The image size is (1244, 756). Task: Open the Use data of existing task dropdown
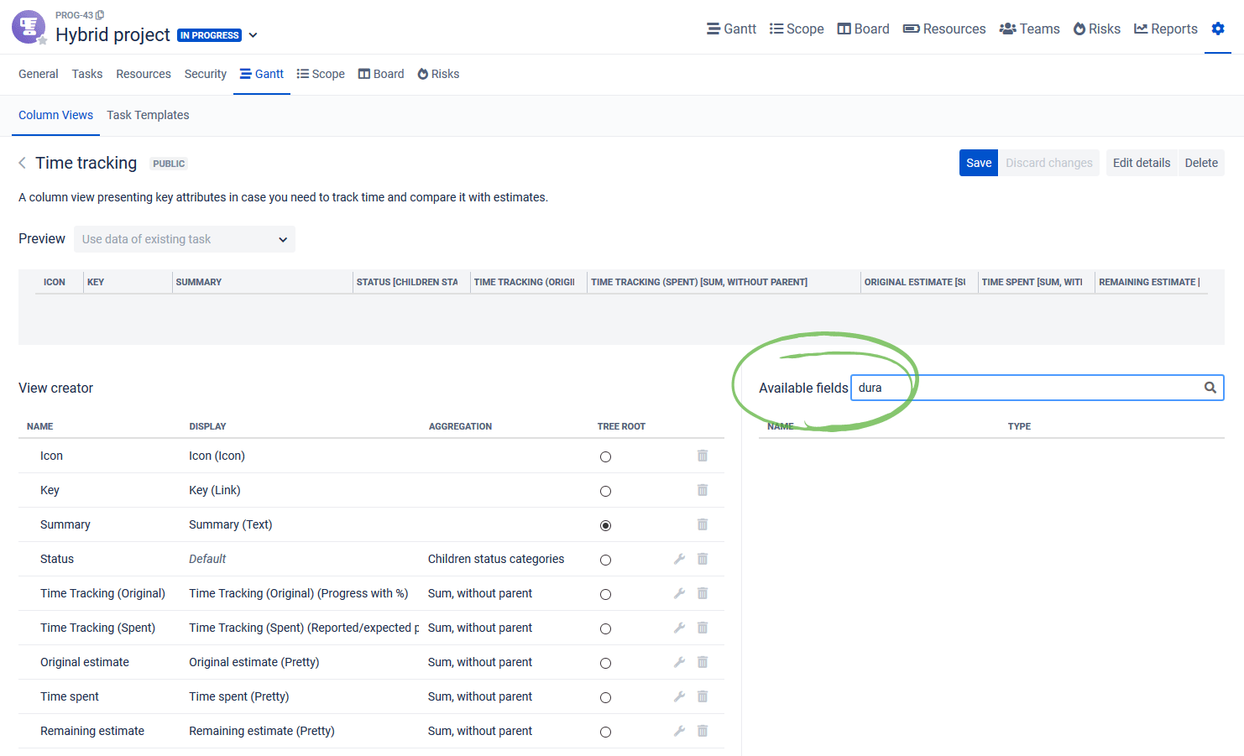[x=184, y=239]
